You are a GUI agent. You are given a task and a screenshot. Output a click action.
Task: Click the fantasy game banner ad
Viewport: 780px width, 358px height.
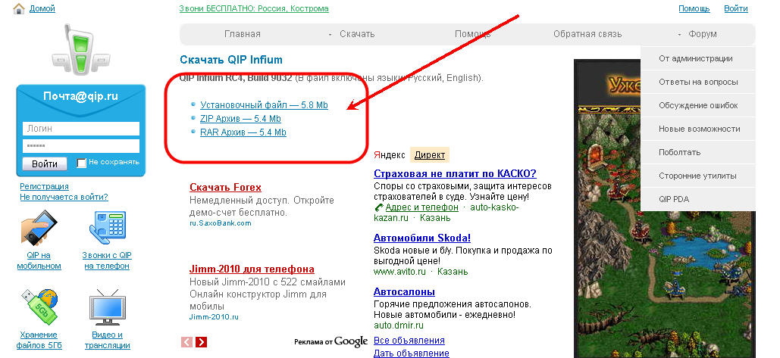click(665, 209)
